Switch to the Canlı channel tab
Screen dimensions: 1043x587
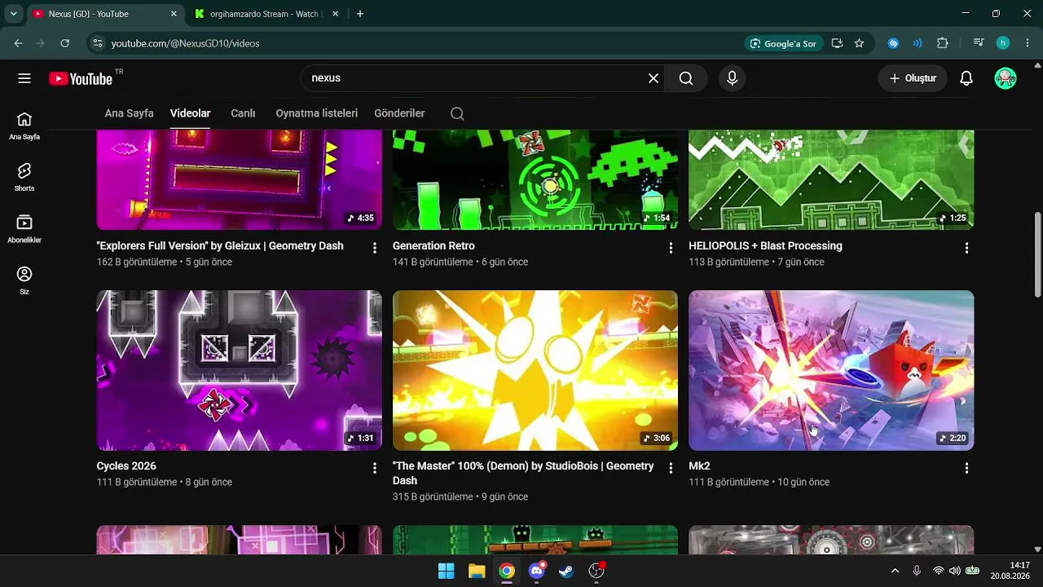[x=243, y=113]
